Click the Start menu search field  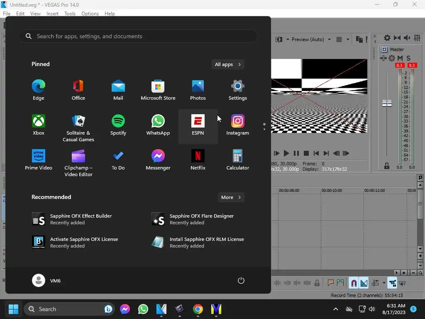138,36
